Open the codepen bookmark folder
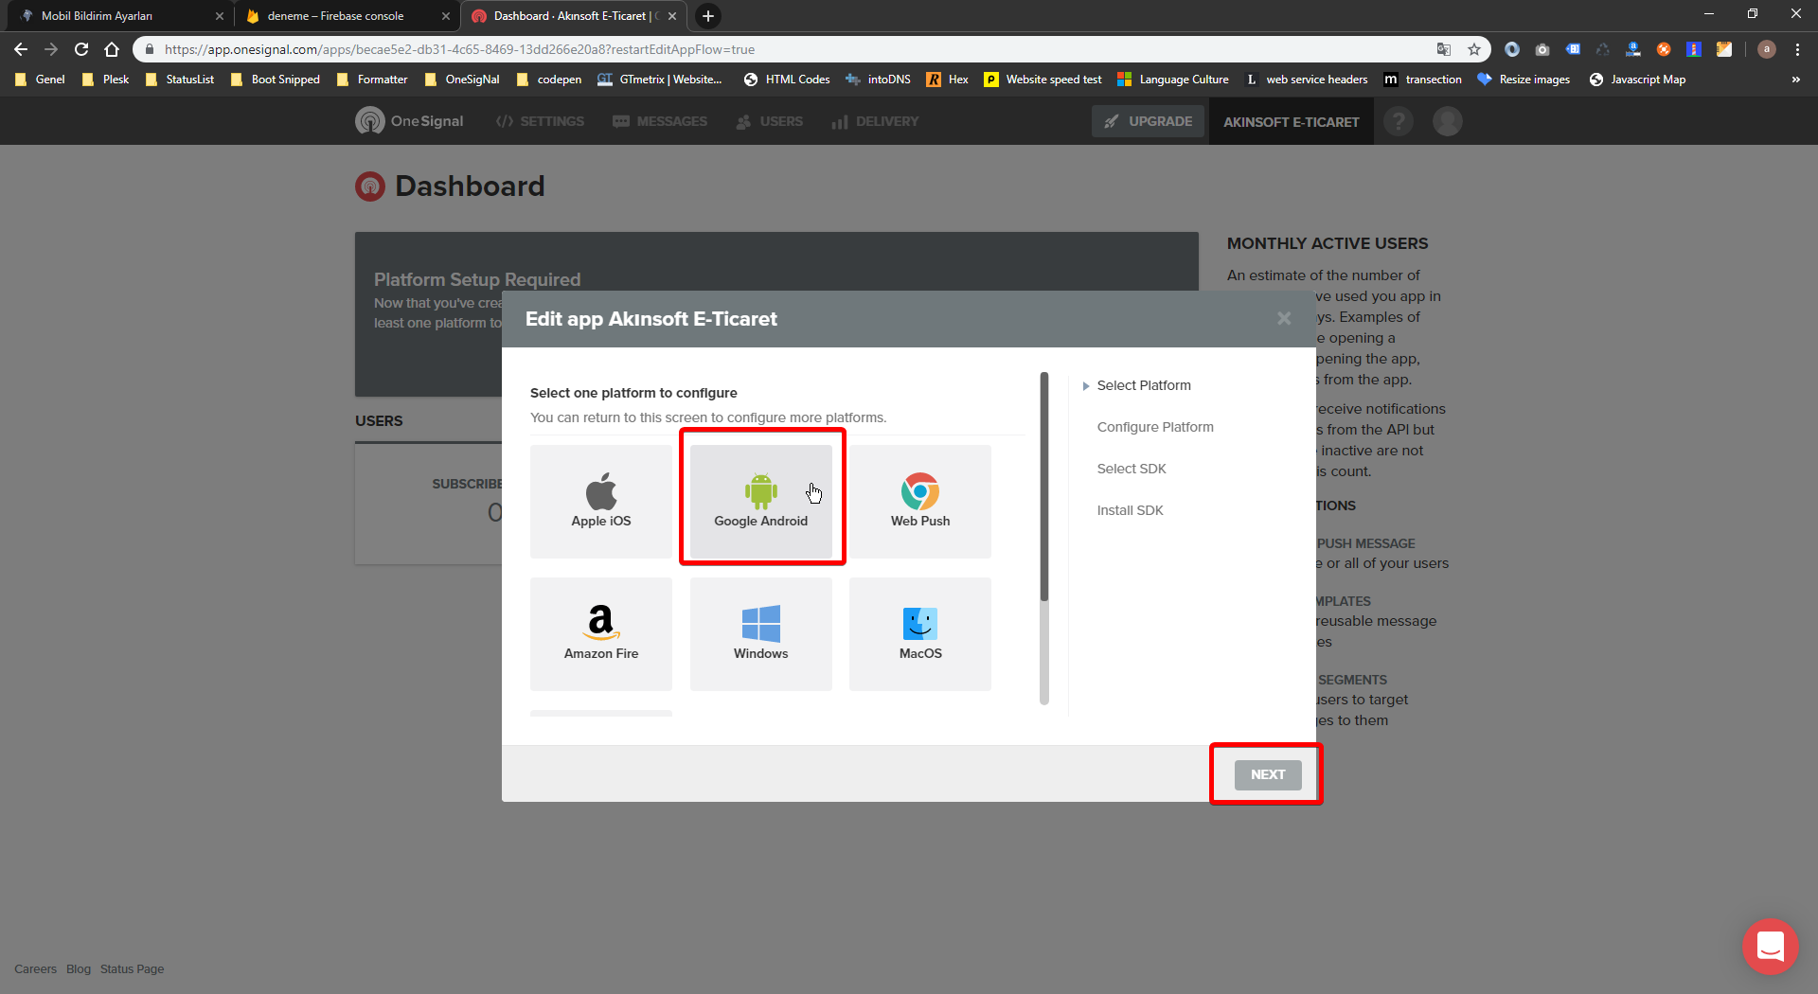This screenshot has width=1818, height=994. point(549,80)
